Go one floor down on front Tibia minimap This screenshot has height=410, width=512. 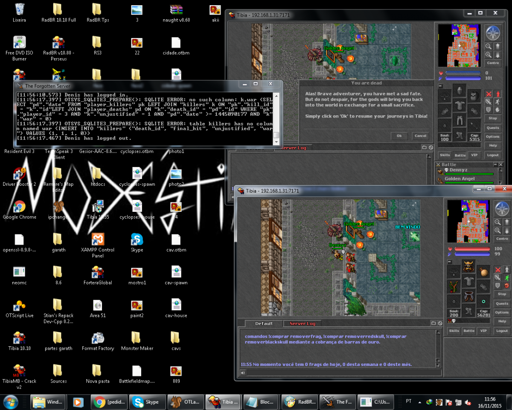(x=506, y=231)
